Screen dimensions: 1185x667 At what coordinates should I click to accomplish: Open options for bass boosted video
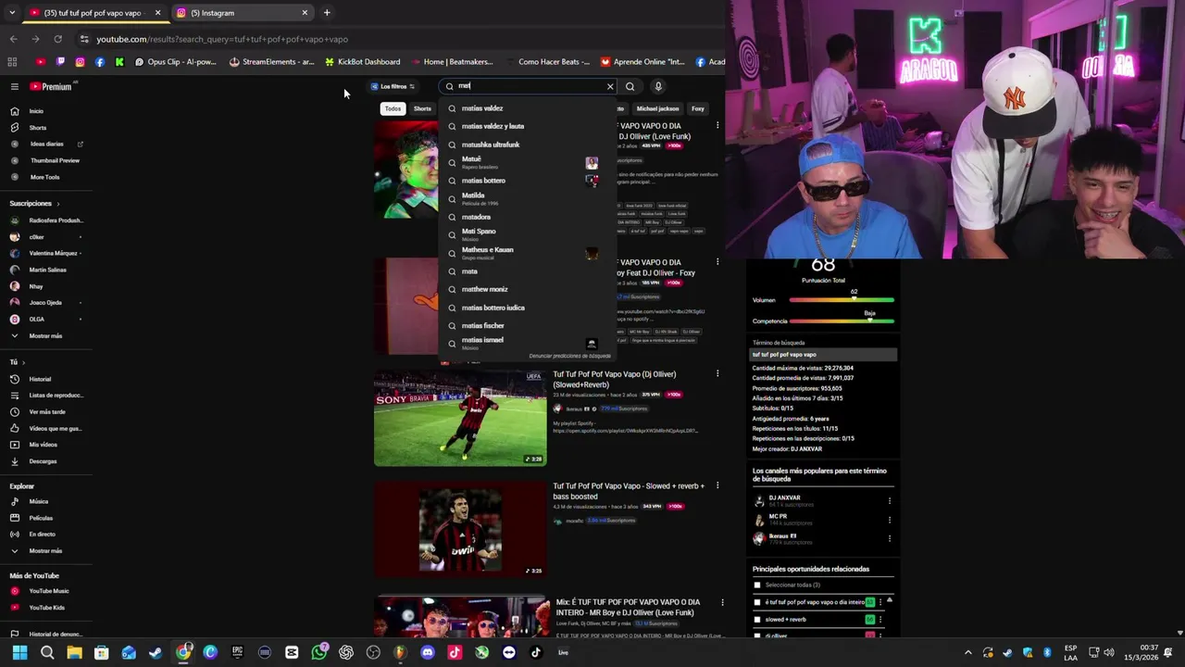coord(717,485)
